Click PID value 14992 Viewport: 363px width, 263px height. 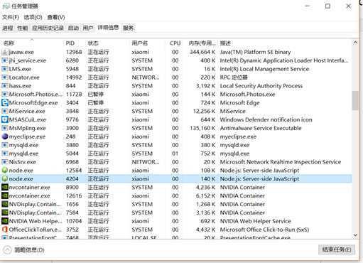click(74, 77)
